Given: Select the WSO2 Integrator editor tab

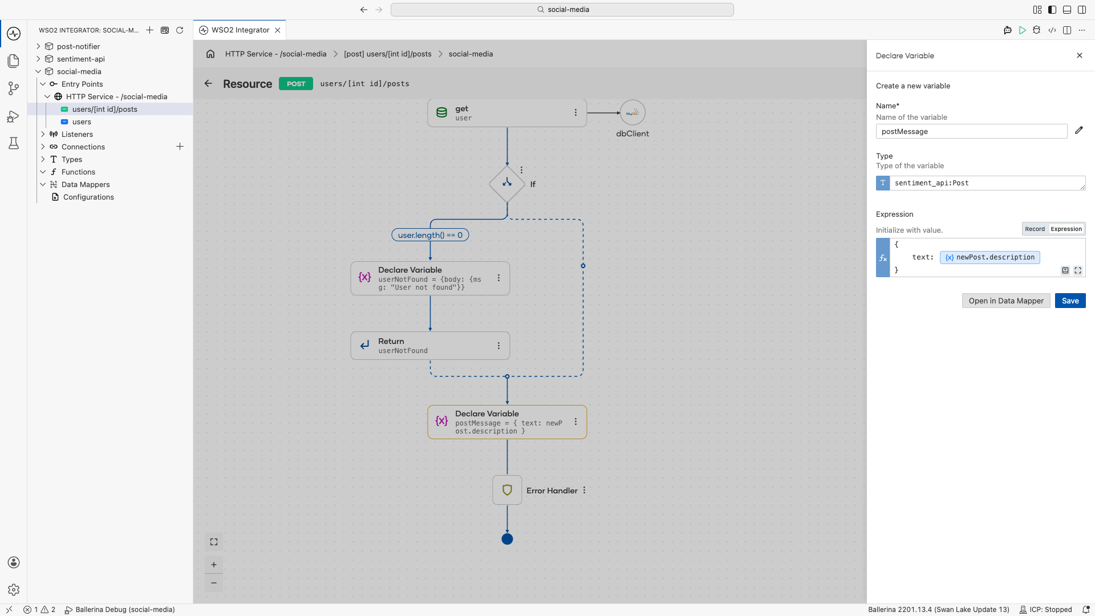Looking at the screenshot, I should [x=240, y=30].
